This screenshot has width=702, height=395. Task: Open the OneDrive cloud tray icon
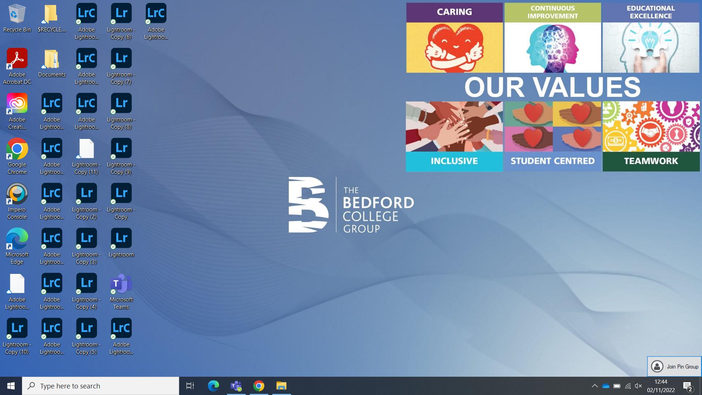pyautogui.click(x=605, y=386)
